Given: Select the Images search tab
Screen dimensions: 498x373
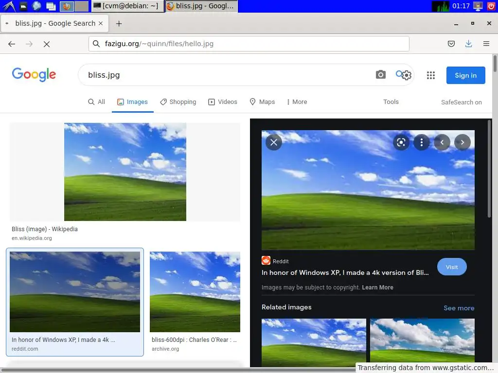Looking at the screenshot, I should click(x=132, y=102).
